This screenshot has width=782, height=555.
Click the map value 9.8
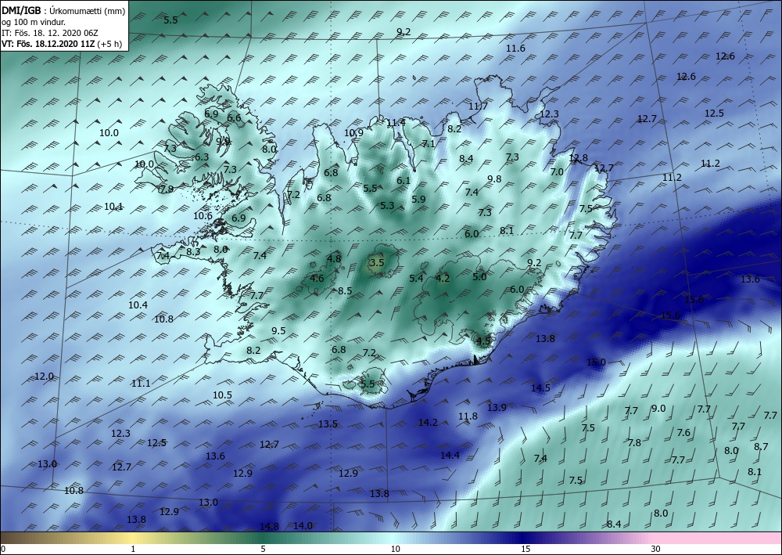pos(494,178)
